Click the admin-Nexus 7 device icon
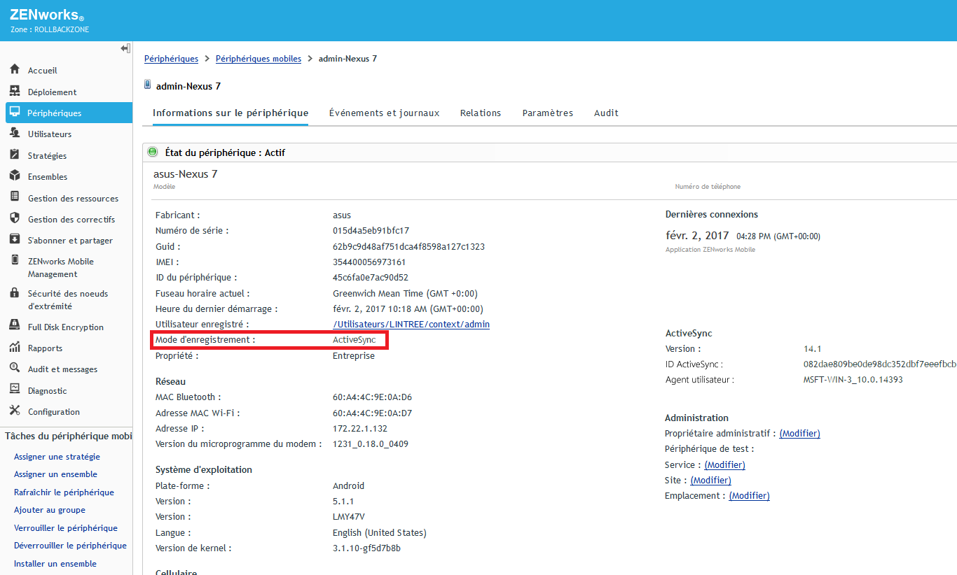 point(148,85)
